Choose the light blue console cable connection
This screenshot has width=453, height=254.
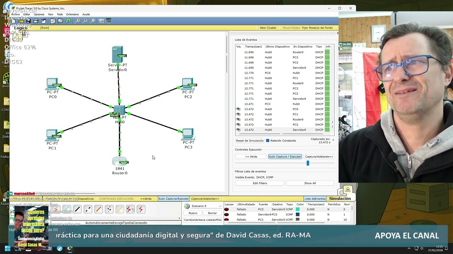pos(67,209)
